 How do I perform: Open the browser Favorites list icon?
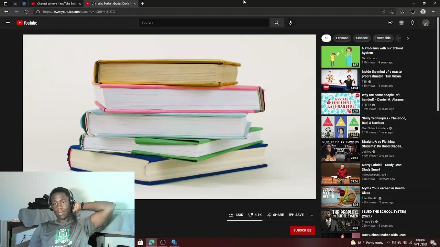pos(402,12)
